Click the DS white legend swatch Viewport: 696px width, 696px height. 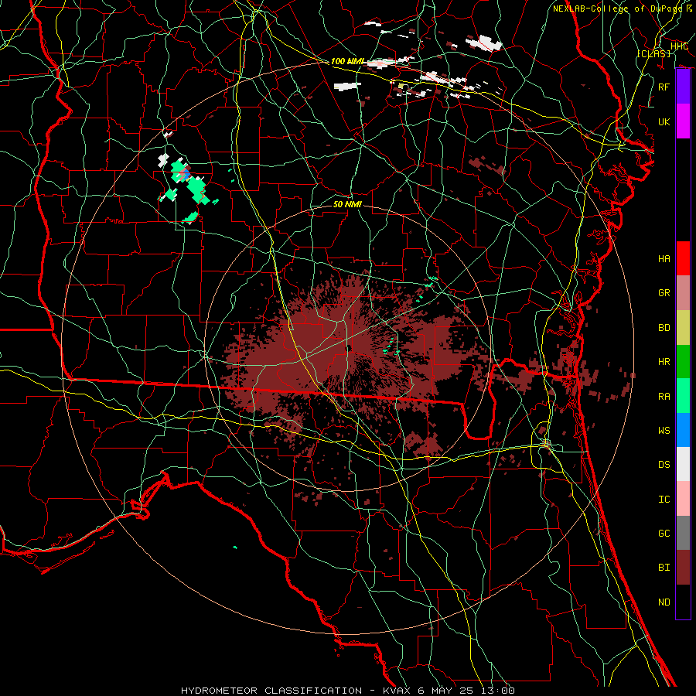tap(683, 464)
